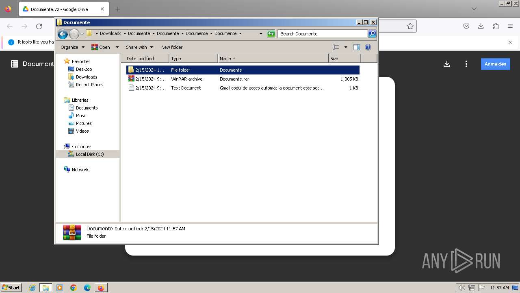Open the Videos library

coord(82,131)
